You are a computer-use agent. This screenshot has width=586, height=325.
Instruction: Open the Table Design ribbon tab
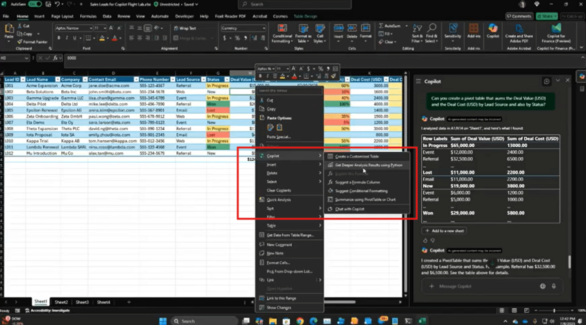pyautogui.click(x=305, y=16)
